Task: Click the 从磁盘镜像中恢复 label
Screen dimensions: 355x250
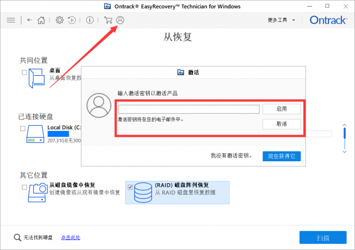Action: [72, 185]
